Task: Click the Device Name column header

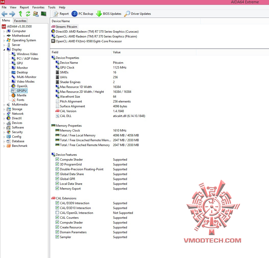Action: 125,21
